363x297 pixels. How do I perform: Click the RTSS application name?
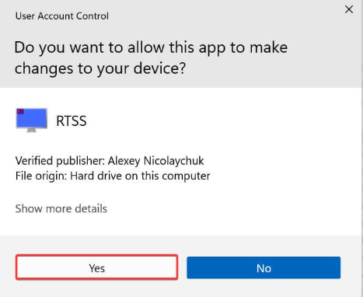pos(72,121)
